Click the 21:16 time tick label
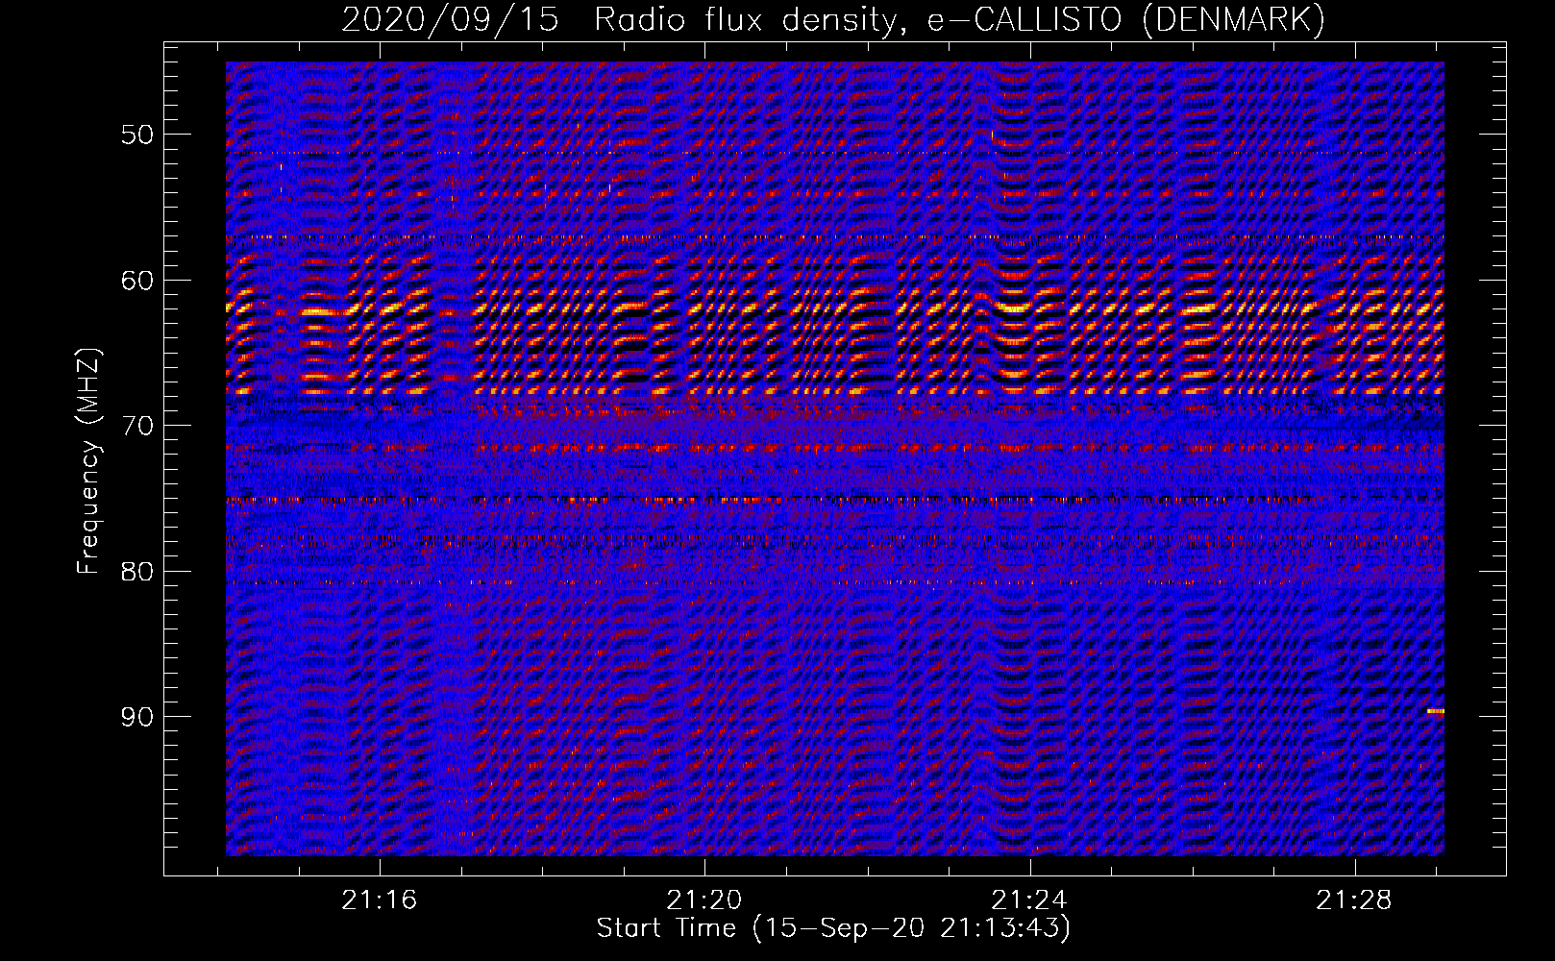1555x961 pixels. coord(380,900)
